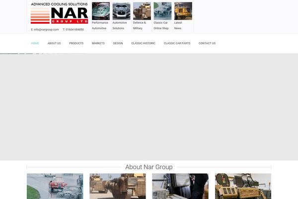298x199 pixels.
Task: Follow the Automotive Solutions text link
Action: (x=120, y=25)
